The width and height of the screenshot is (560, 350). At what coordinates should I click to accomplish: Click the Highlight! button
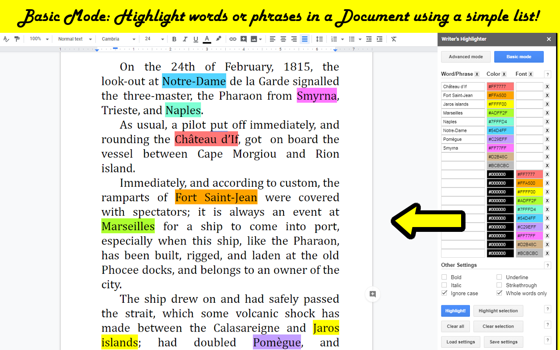pyautogui.click(x=455, y=311)
